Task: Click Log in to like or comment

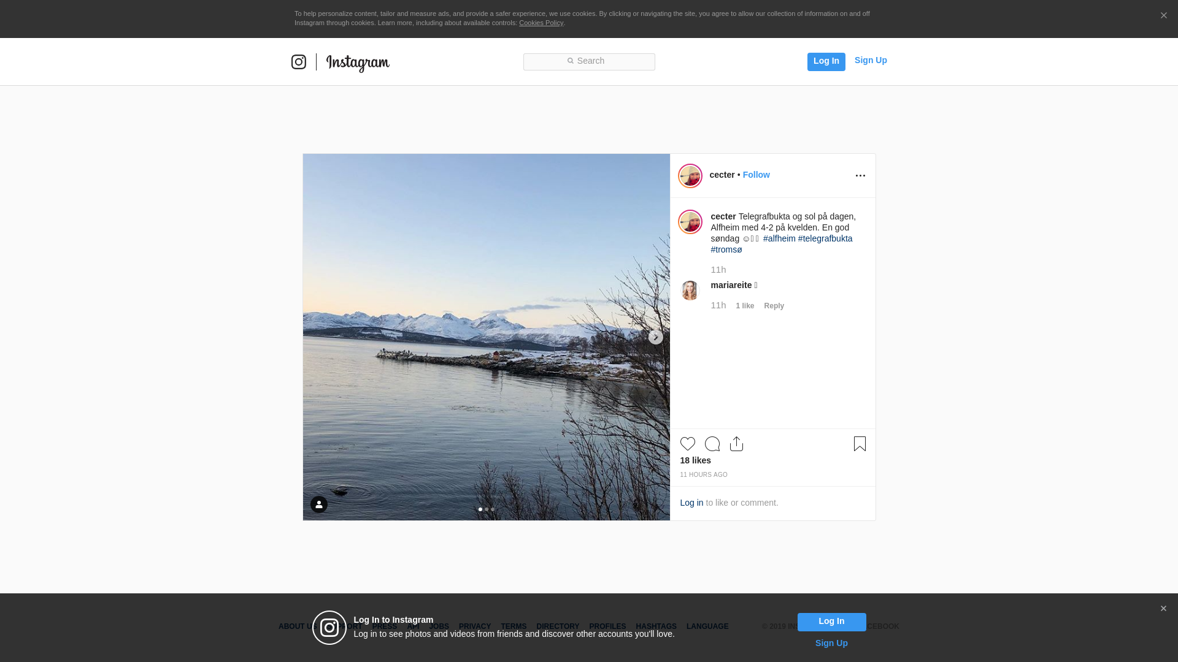Action: [691, 503]
